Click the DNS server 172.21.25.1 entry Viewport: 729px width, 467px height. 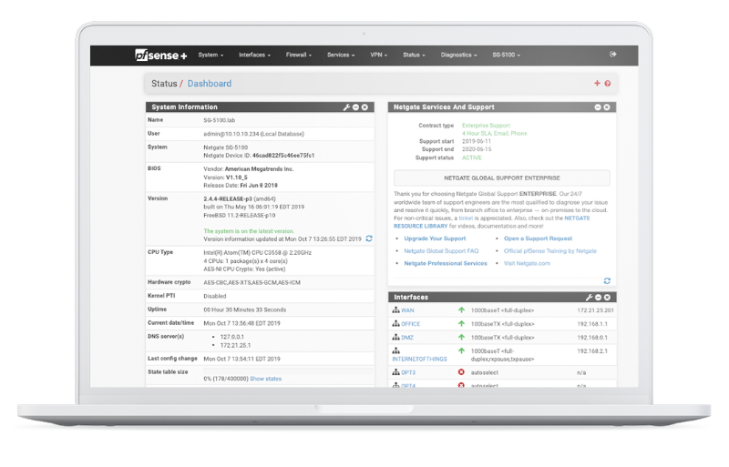pyautogui.click(x=235, y=346)
